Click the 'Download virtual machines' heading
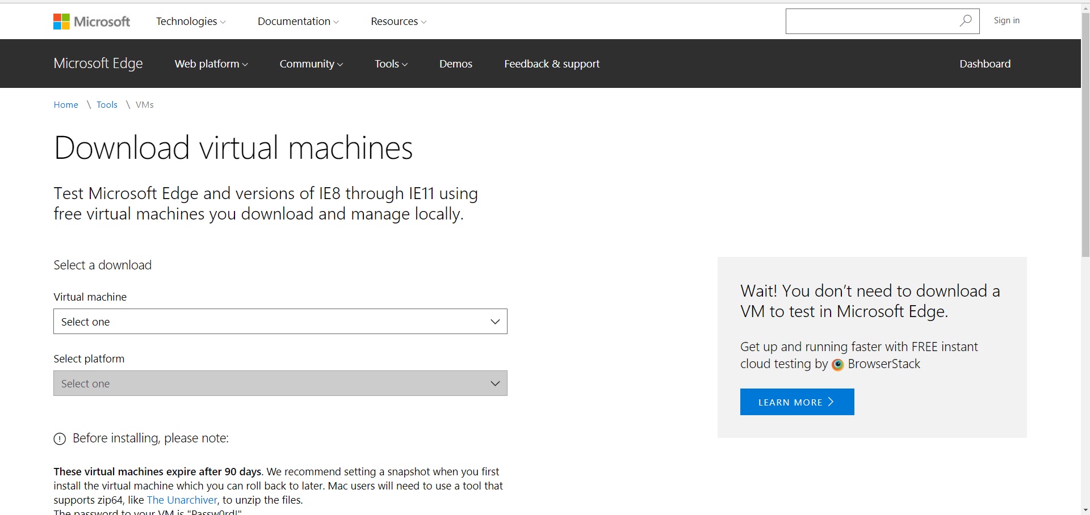The image size is (1090, 515). [x=233, y=148]
